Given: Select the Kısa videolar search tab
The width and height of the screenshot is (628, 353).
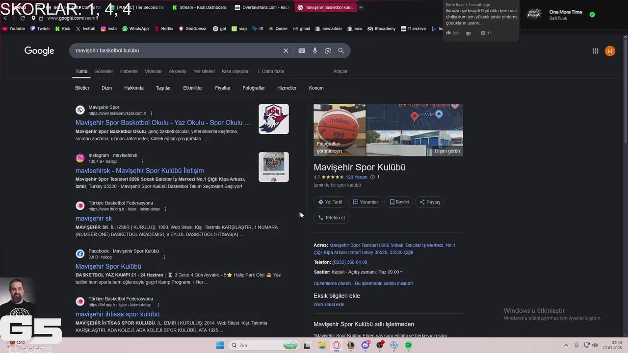Looking at the screenshot, I should click(x=235, y=71).
